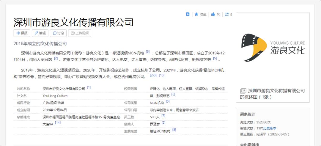Image resolution: width=321 pixels, height=146 pixels.
Task: Click the YouLiang Culture table value
Action: tap(55, 96)
